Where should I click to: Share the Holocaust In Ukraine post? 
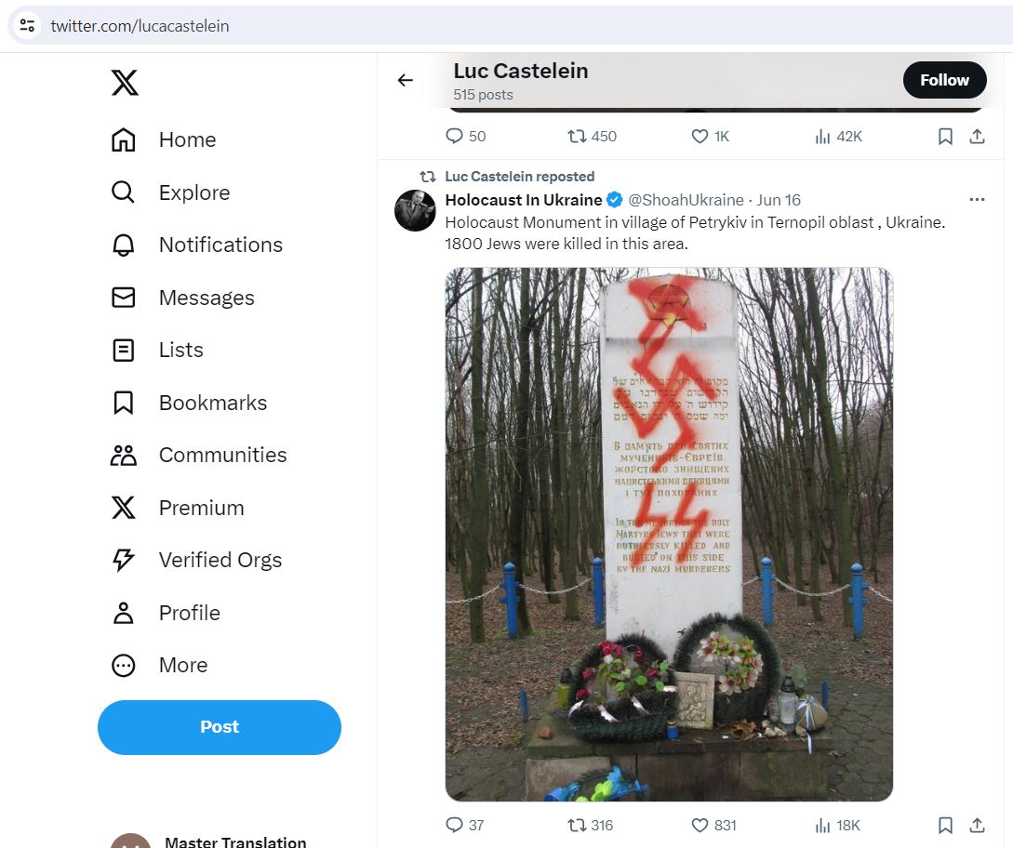[x=977, y=825]
